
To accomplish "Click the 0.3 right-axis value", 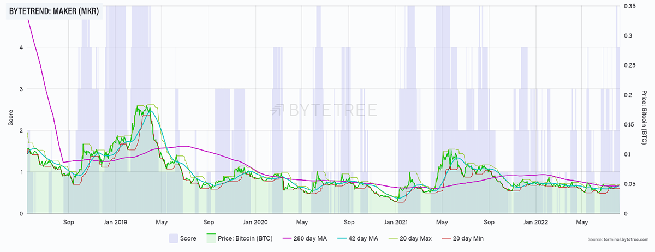I will coord(628,35).
